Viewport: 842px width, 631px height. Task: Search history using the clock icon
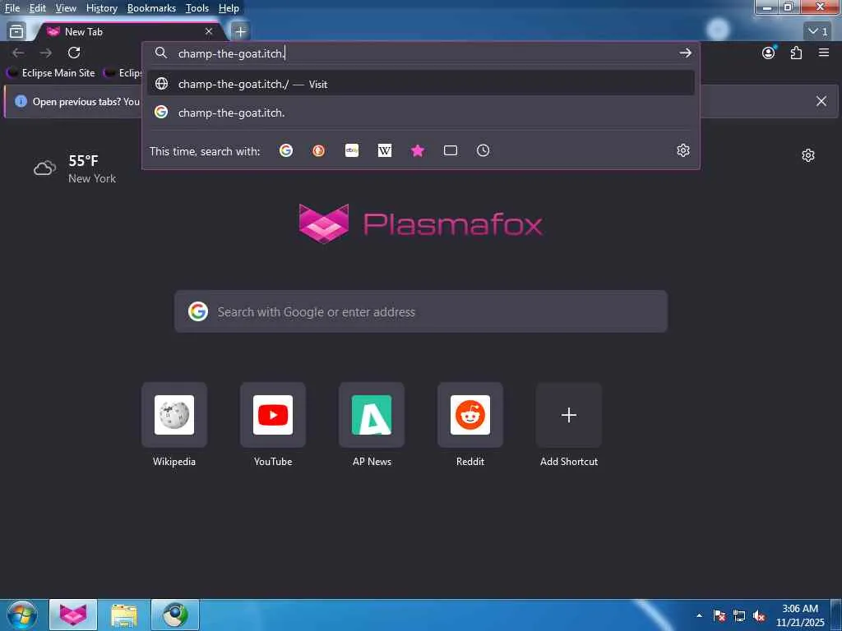[x=483, y=151]
